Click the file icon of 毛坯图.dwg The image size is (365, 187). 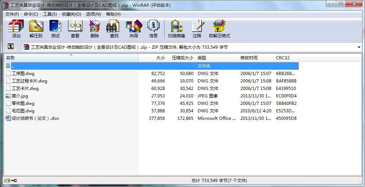click(x=8, y=111)
